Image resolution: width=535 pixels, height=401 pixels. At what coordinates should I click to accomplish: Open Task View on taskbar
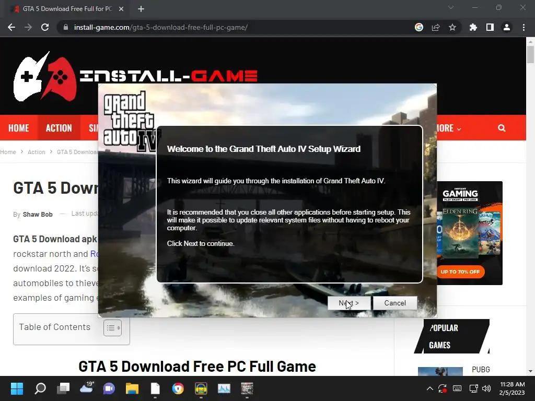63,388
